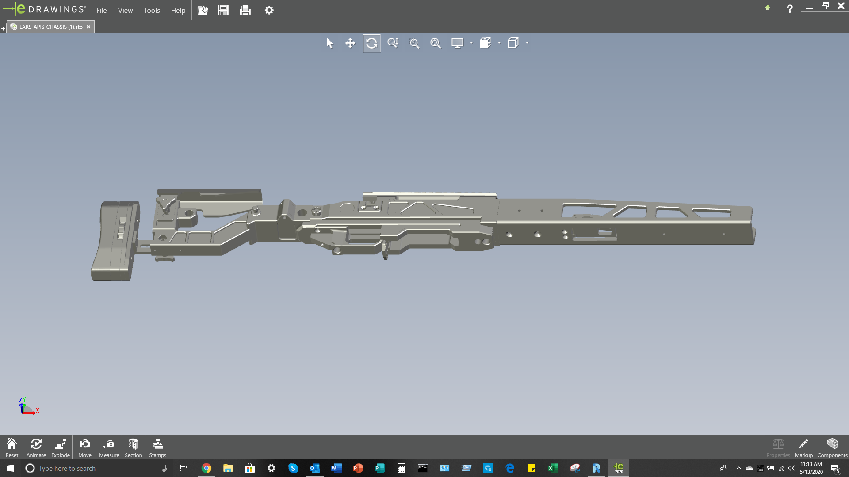The image size is (849, 477).
Task: Open the Markup panel
Action: click(x=803, y=447)
